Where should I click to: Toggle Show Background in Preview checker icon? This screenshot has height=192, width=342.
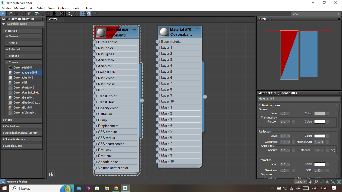pos(54,13)
